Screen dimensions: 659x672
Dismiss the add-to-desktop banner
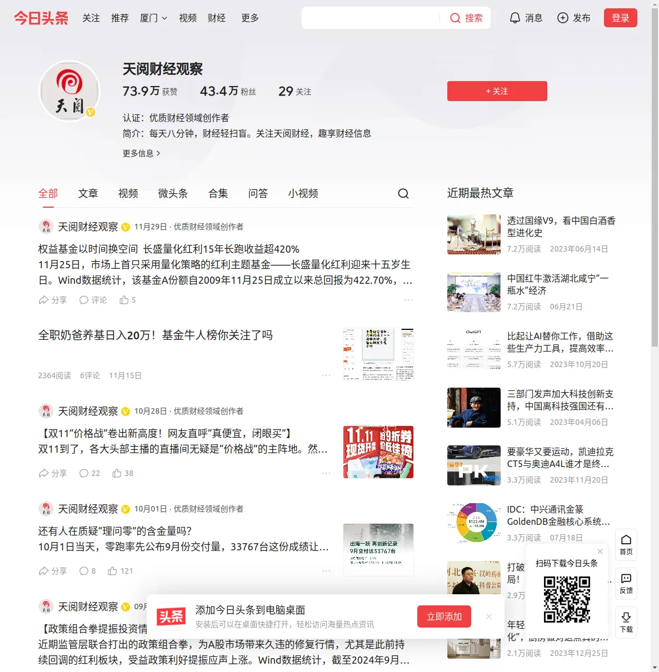click(489, 616)
